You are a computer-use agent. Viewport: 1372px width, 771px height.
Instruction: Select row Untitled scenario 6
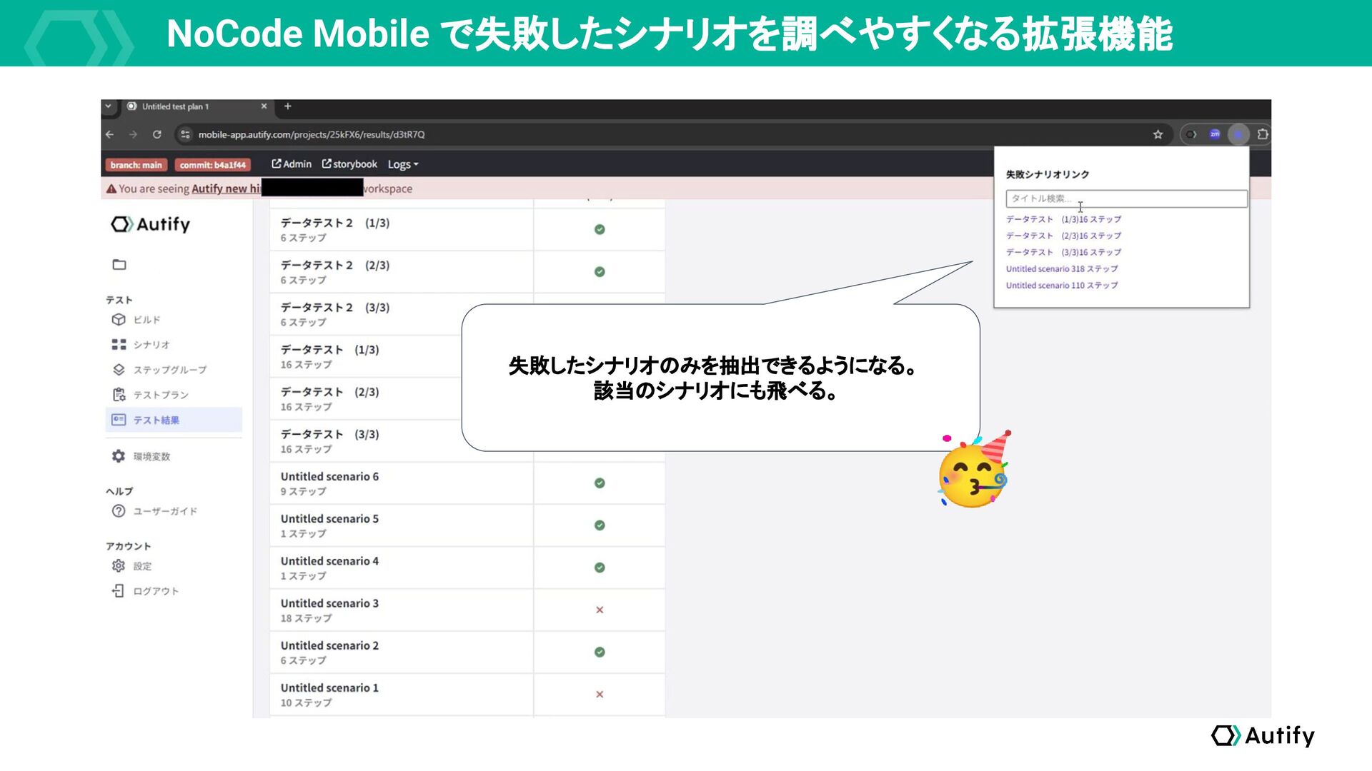[467, 483]
